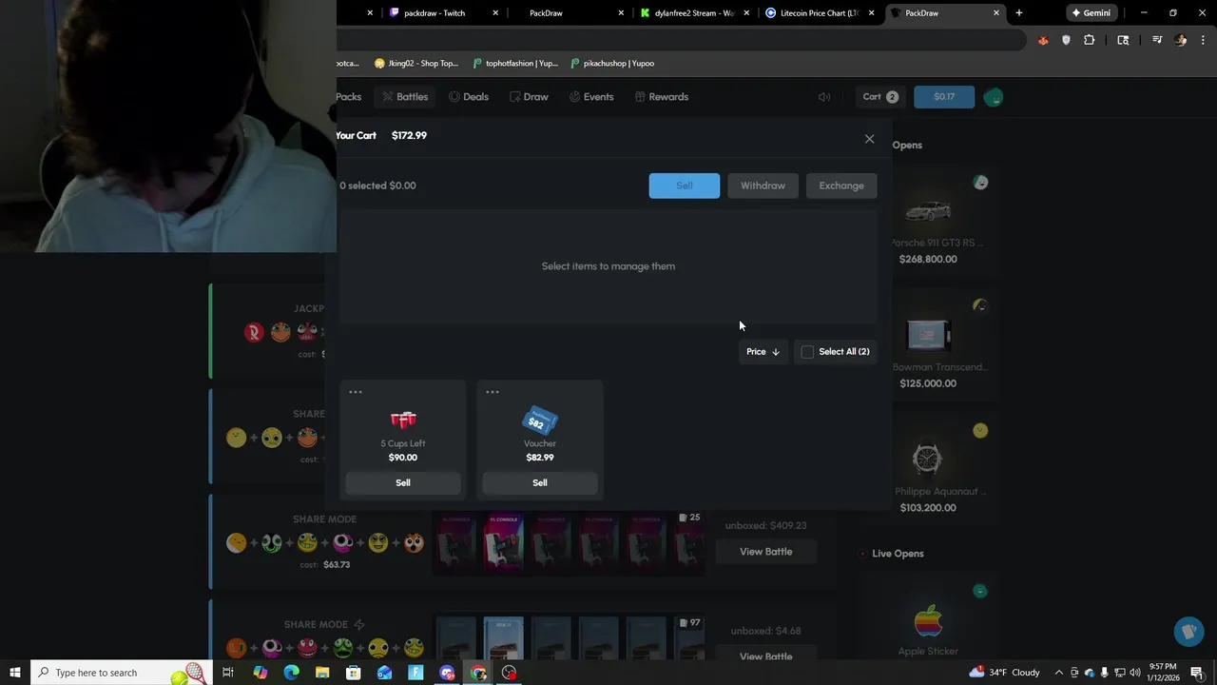Switch to the dylanfree2 Stream tab
The height and width of the screenshot is (685, 1217).
click(694, 13)
